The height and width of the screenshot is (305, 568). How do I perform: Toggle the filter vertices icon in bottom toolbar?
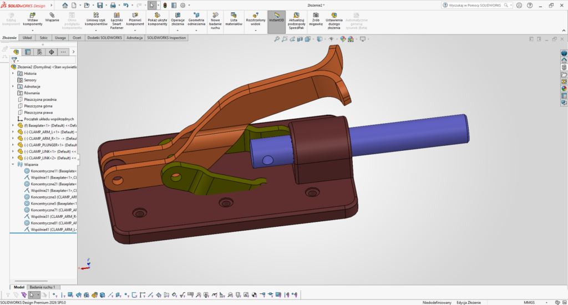pos(54,295)
